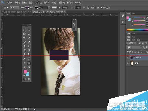Select the Horizontal Type tool
148x111 pixels.
pos(29,59)
